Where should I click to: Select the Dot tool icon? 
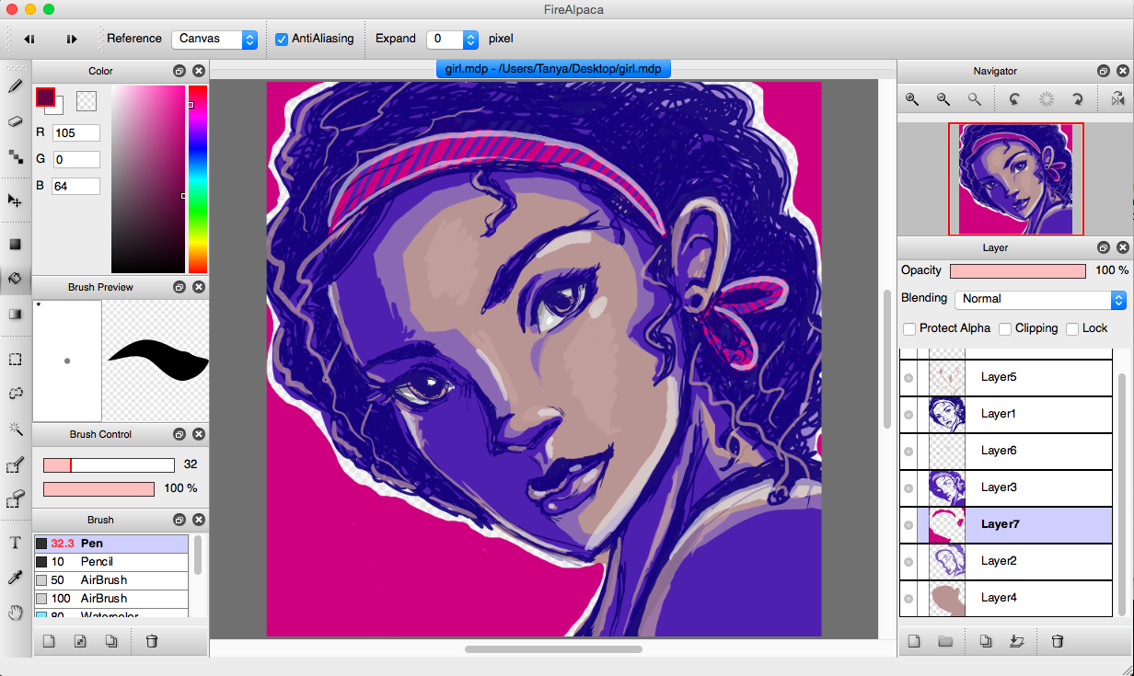point(15,156)
